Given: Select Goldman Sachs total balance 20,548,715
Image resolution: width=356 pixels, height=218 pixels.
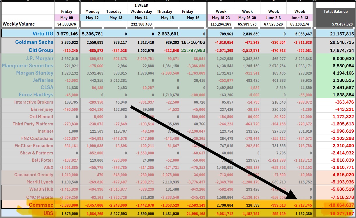Looking at the screenshot, I should tap(342, 42).
